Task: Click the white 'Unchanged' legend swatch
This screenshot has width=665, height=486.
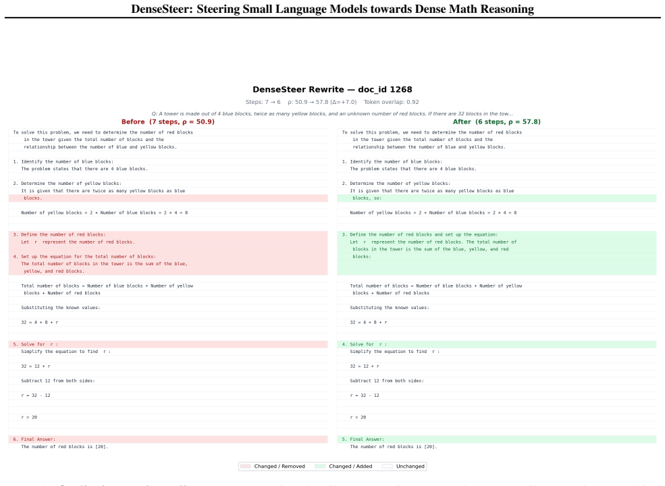Action: click(388, 466)
